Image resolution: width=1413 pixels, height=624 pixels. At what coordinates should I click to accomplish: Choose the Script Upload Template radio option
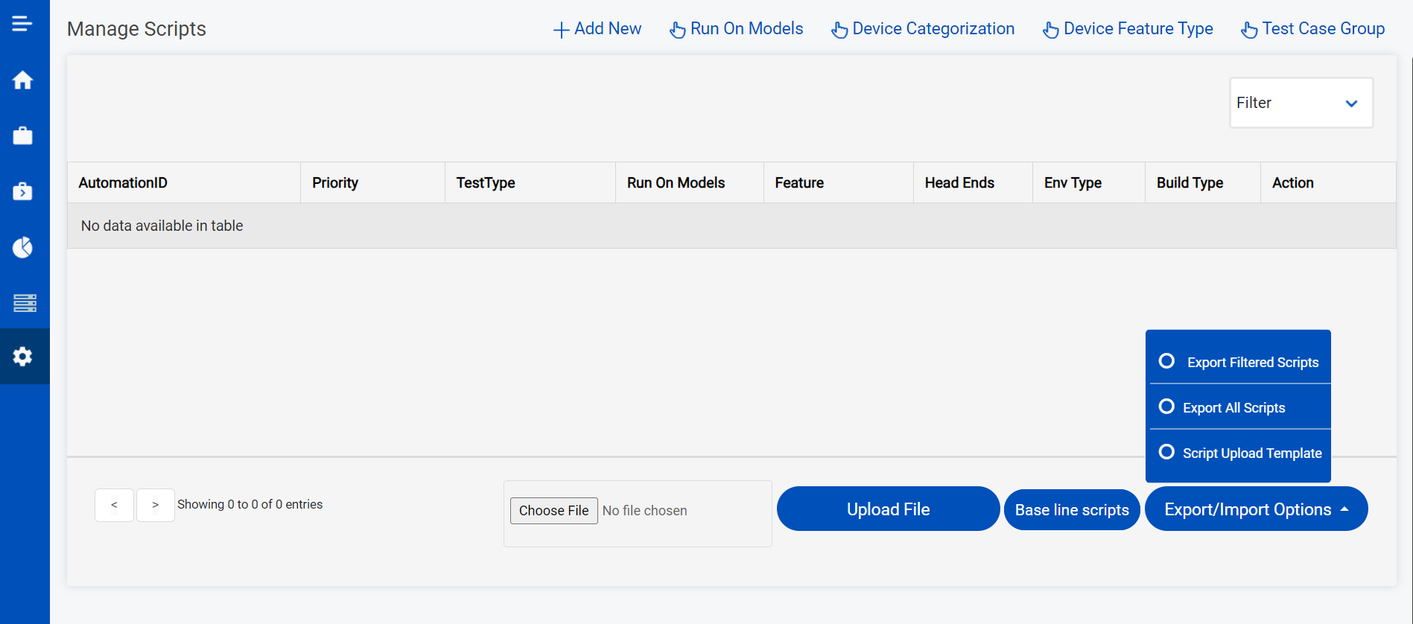(x=1166, y=452)
